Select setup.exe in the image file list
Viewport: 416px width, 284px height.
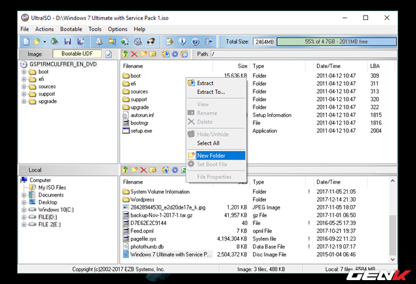pos(141,131)
